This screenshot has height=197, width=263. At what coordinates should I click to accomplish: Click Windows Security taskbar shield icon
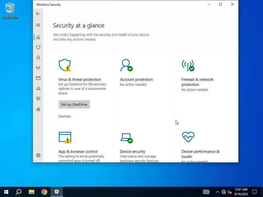(x=57, y=192)
